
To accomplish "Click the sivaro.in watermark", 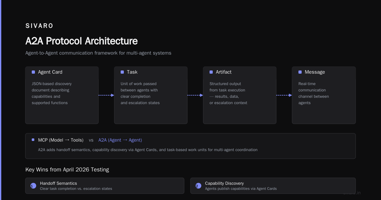I will (x=352, y=193).
